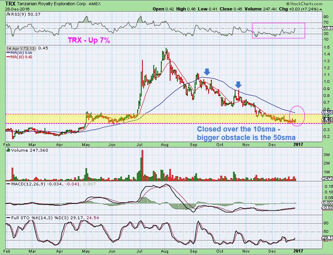Click the Sep label under the stochastic panel
The image size is (333, 255).
pyautogui.click(x=193, y=251)
